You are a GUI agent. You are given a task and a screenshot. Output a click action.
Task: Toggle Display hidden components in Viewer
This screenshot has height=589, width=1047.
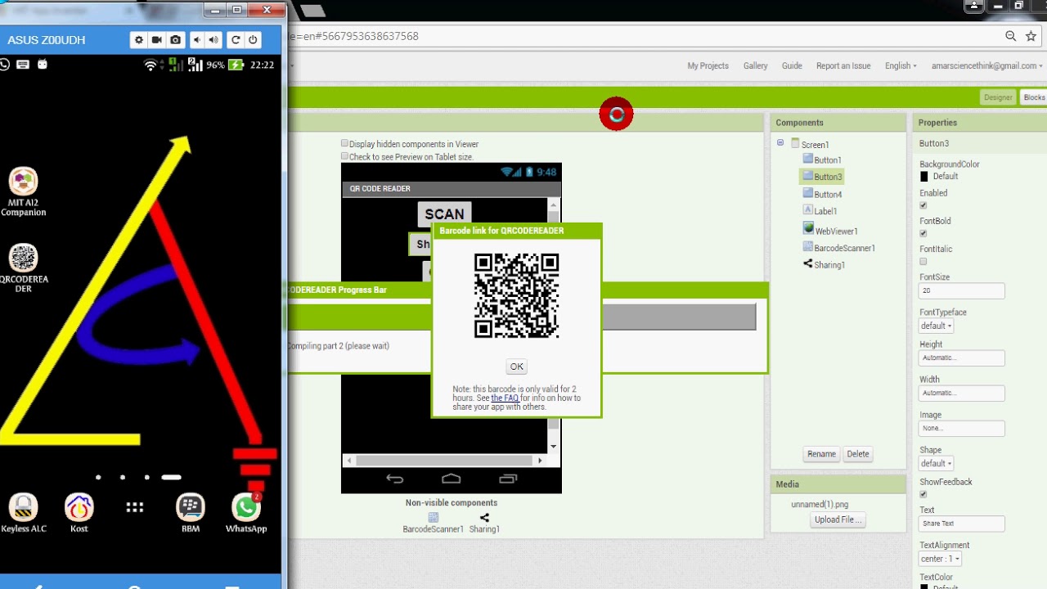[344, 143]
